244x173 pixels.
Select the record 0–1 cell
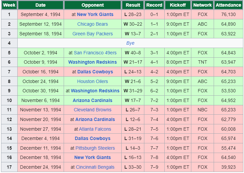pos(154,14)
